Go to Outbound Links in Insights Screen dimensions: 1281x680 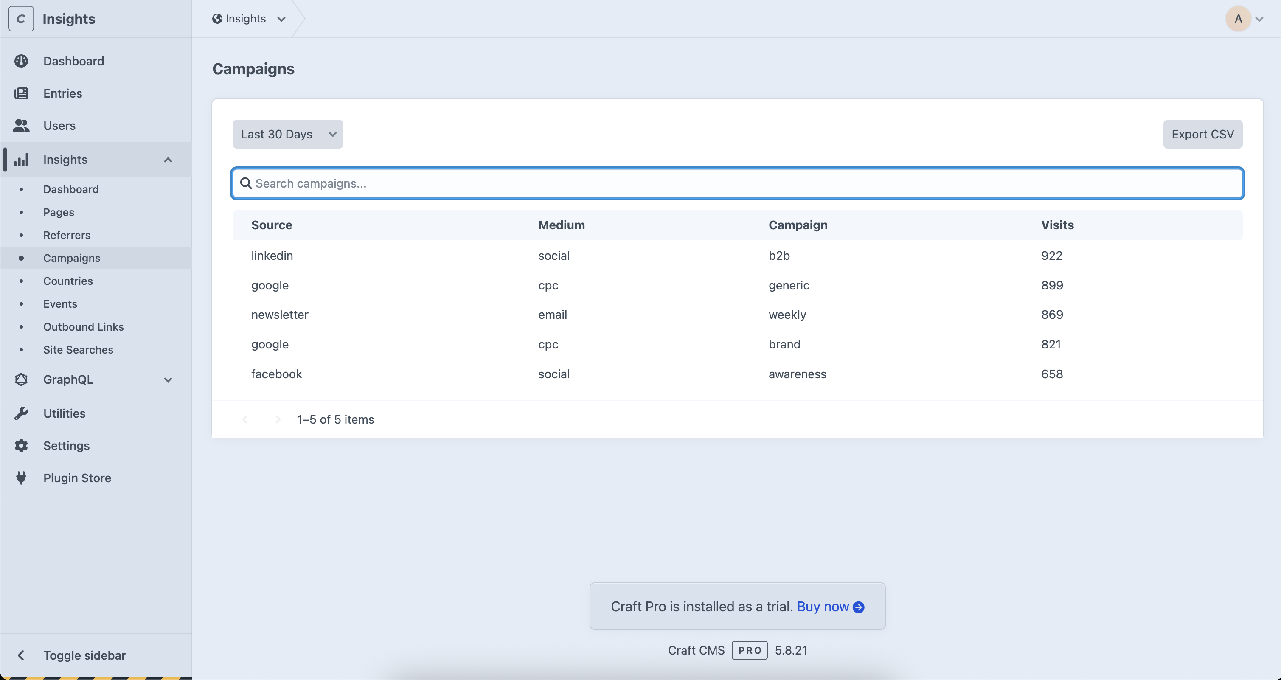tap(83, 327)
